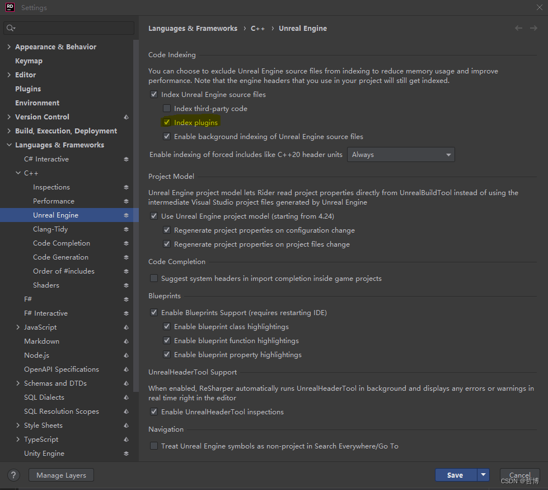Click layer icon beside Code Completion item

pos(126,243)
